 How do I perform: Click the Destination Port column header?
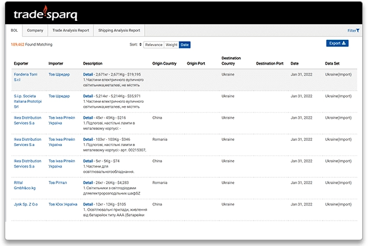pyautogui.click(x=270, y=64)
